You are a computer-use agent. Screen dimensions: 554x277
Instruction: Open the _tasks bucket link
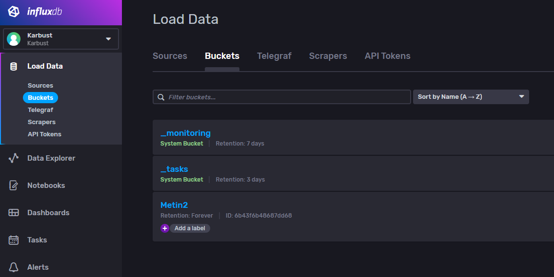174,169
